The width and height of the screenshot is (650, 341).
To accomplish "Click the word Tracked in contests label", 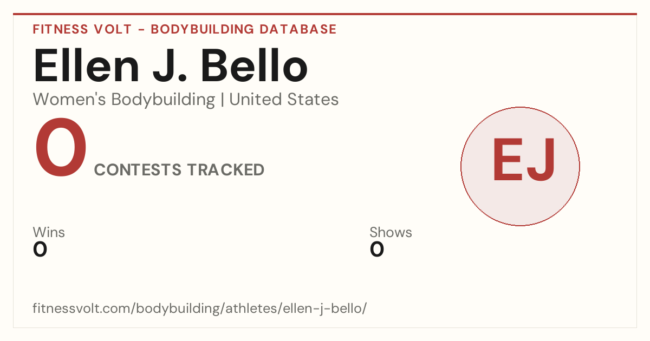I will [226, 170].
